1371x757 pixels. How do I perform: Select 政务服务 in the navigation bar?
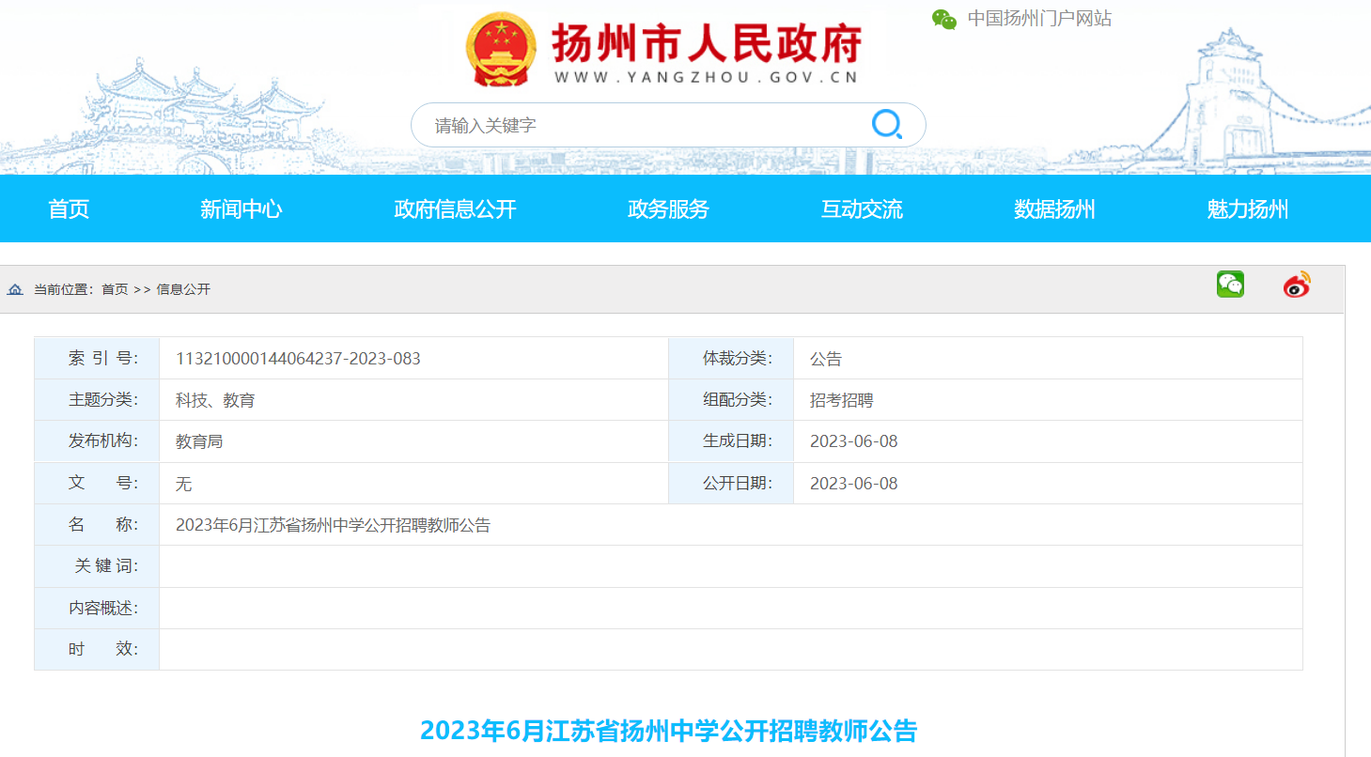(668, 209)
